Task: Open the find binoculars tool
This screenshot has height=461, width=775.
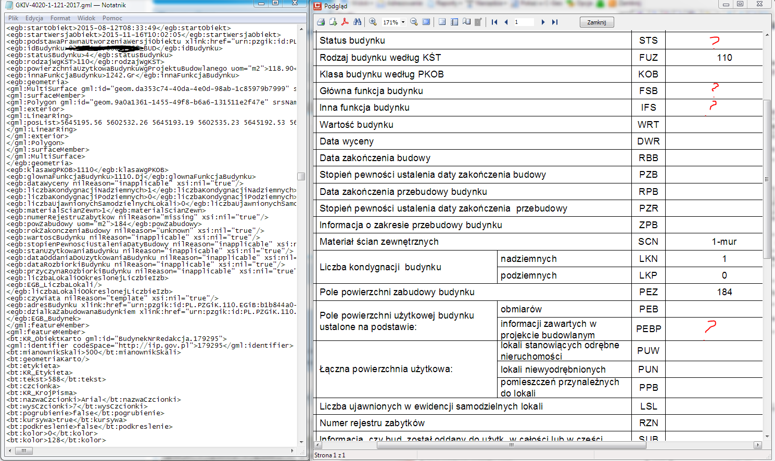Action: [357, 22]
